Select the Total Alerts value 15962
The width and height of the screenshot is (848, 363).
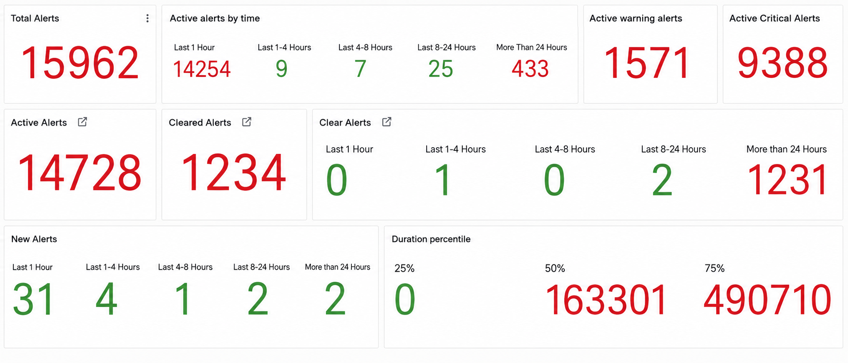[80, 63]
